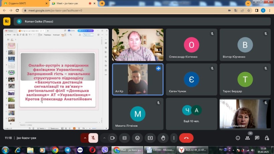Leave the call with red hang-up button
This screenshot has width=274, height=154.
186,138
